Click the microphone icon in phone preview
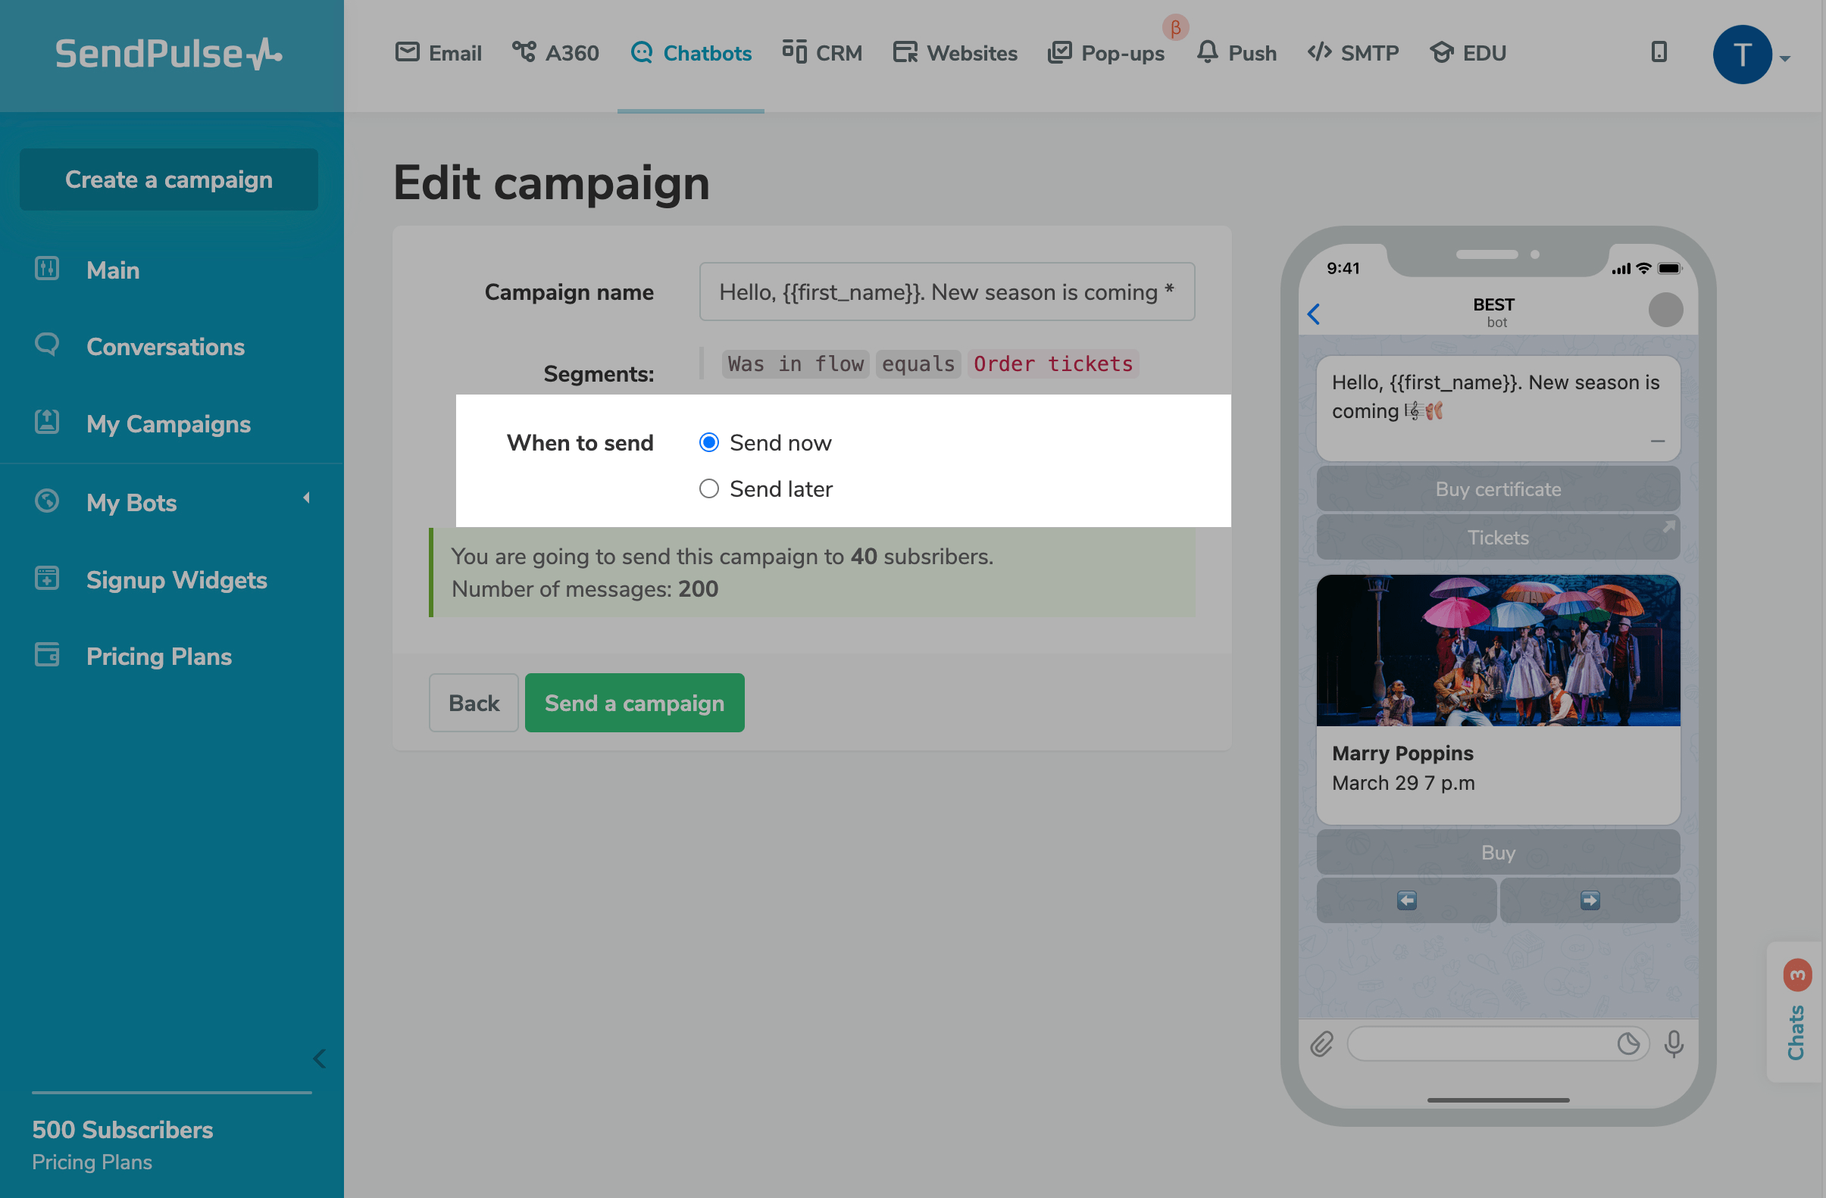The image size is (1826, 1198). pos(1673,1044)
